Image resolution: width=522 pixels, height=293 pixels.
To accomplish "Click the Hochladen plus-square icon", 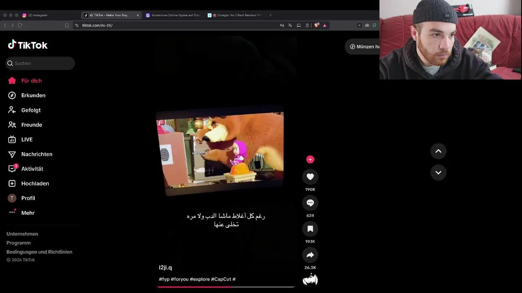I will click(12, 183).
